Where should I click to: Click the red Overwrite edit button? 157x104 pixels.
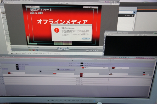34,50
